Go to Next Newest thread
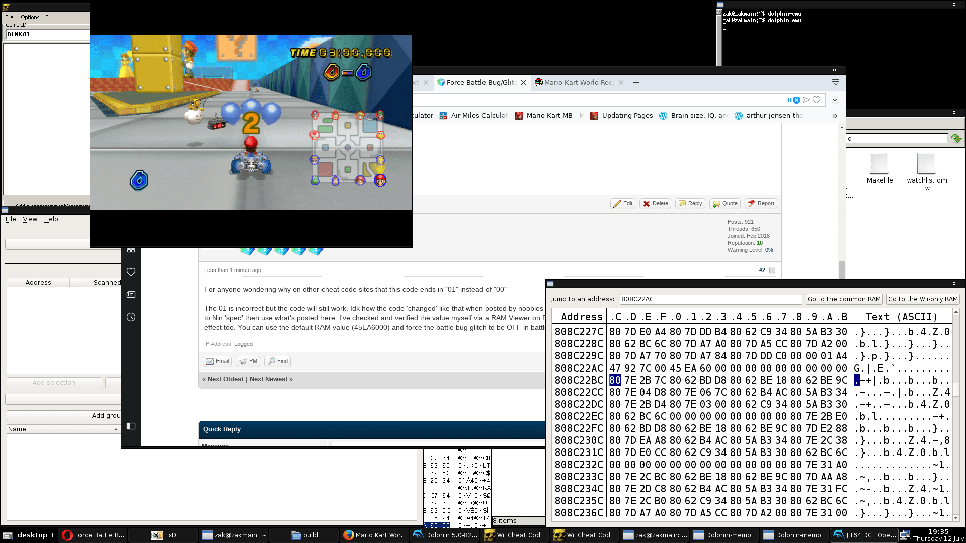Image resolution: width=966 pixels, height=543 pixels. 269,379
